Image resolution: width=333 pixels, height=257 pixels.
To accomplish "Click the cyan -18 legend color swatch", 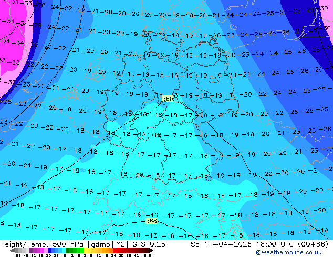I will pyautogui.click(x=64, y=251).
